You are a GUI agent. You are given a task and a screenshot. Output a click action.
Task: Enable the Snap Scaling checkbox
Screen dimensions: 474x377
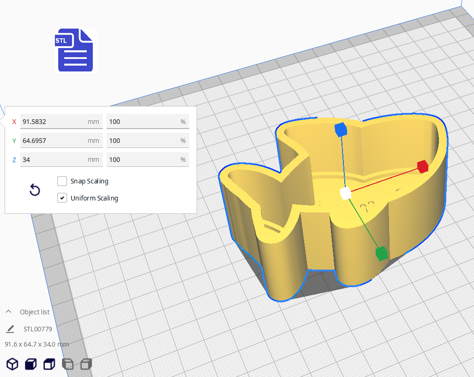tap(62, 181)
